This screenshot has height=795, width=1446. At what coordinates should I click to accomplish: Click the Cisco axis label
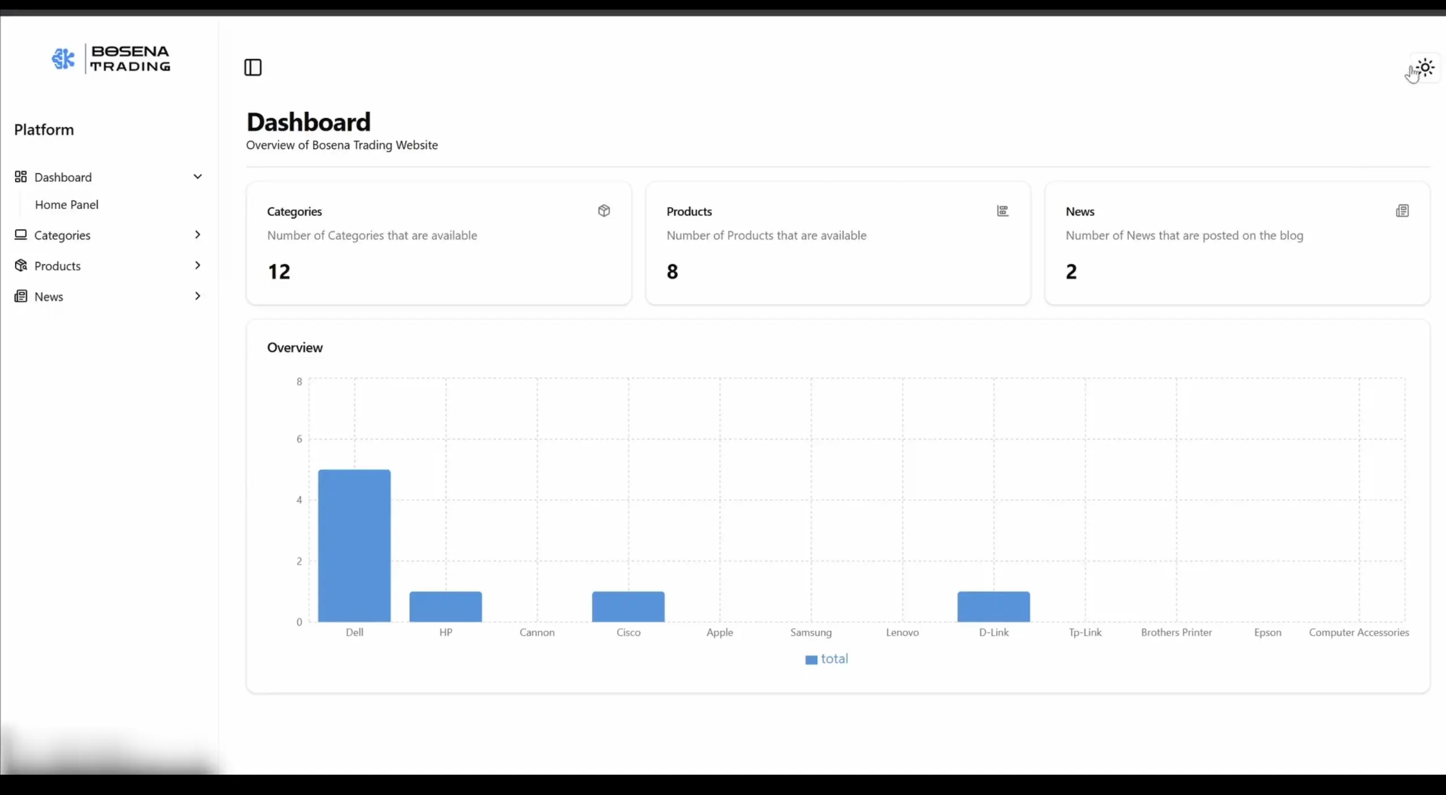pos(629,632)
